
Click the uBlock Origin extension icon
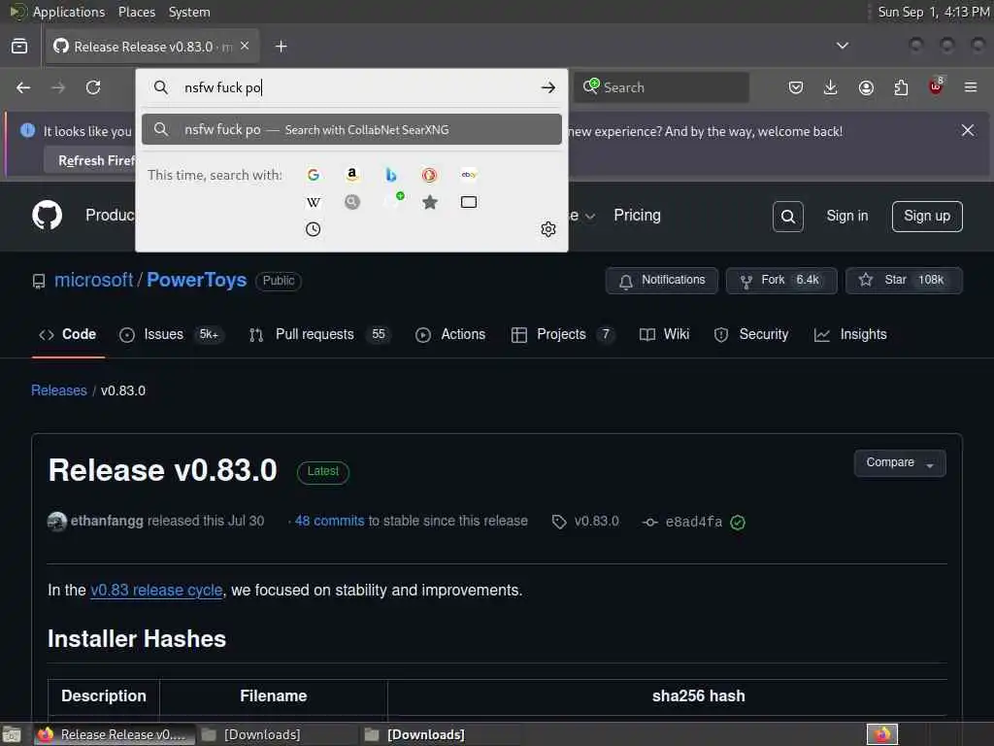tap(936, 86)
